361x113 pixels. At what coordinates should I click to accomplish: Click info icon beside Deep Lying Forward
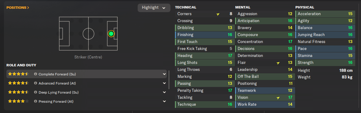36,92
